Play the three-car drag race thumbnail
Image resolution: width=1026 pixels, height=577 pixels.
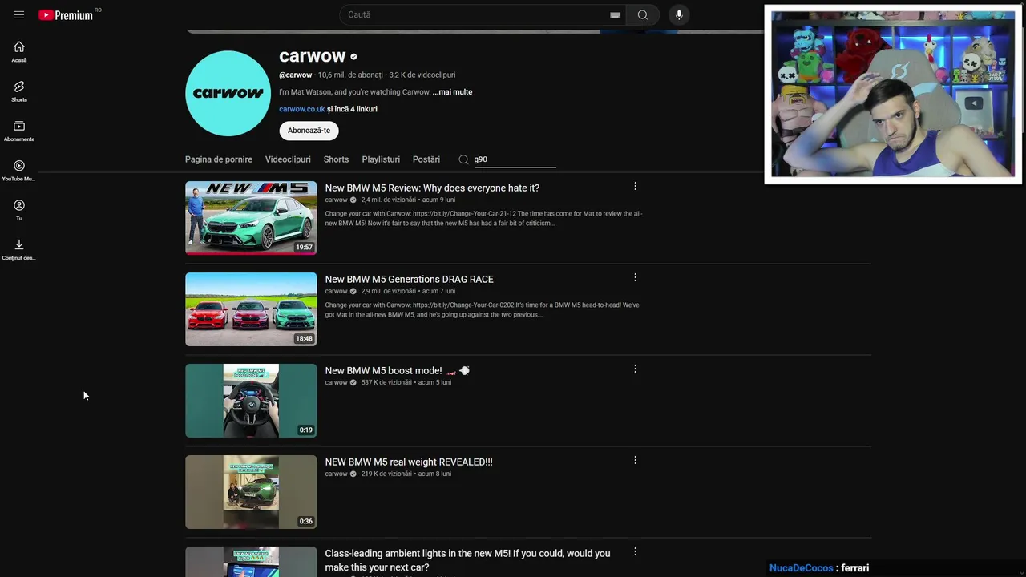(251, 309)
